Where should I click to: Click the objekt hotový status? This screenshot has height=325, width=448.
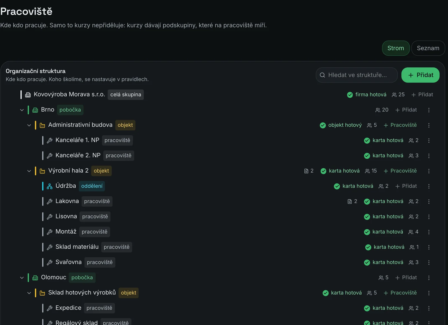pos(341,125)
